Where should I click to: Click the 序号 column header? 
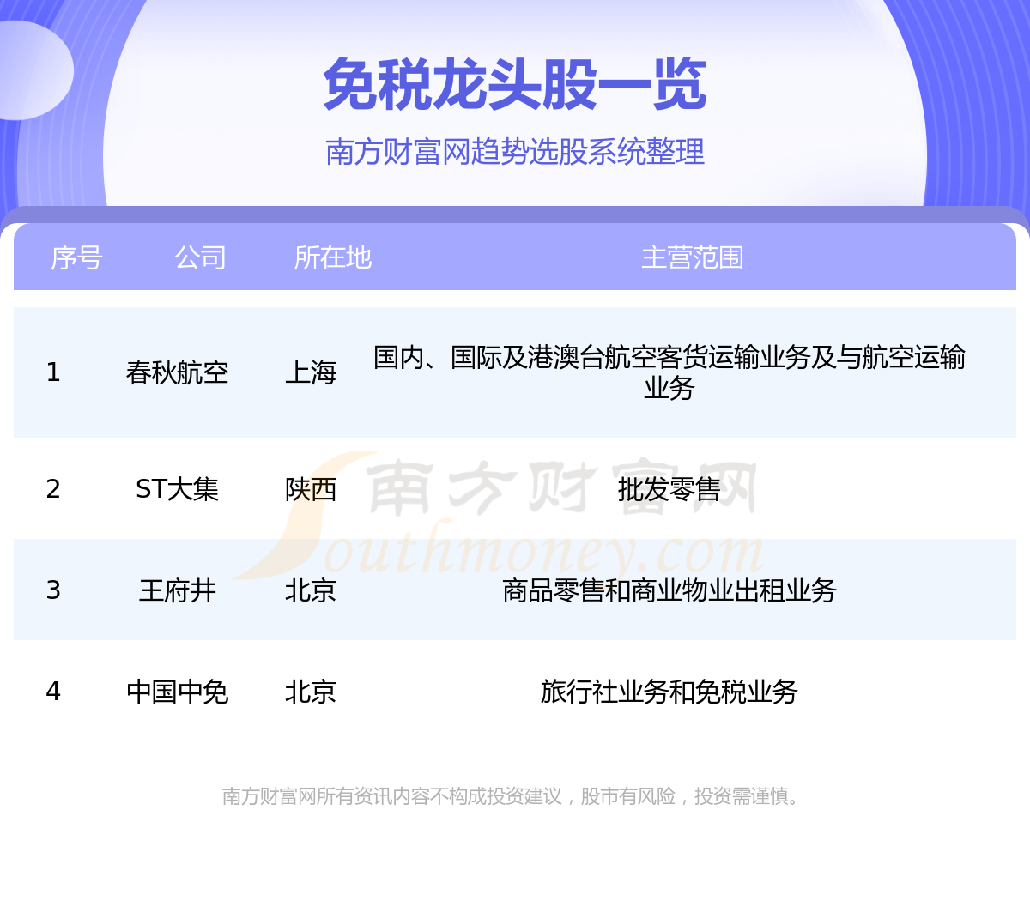(x=76, y=257)
